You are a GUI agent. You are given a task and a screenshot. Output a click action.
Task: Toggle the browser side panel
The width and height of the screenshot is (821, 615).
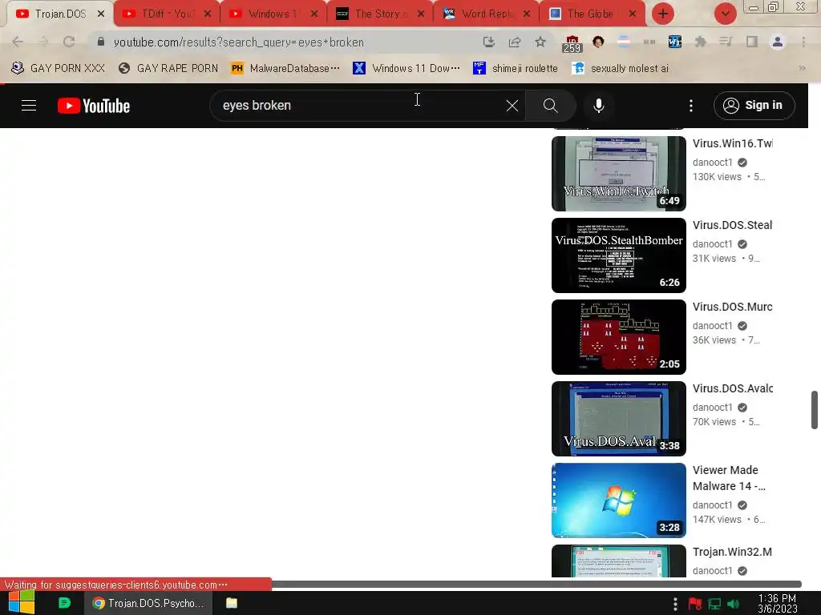coord(751,42)
